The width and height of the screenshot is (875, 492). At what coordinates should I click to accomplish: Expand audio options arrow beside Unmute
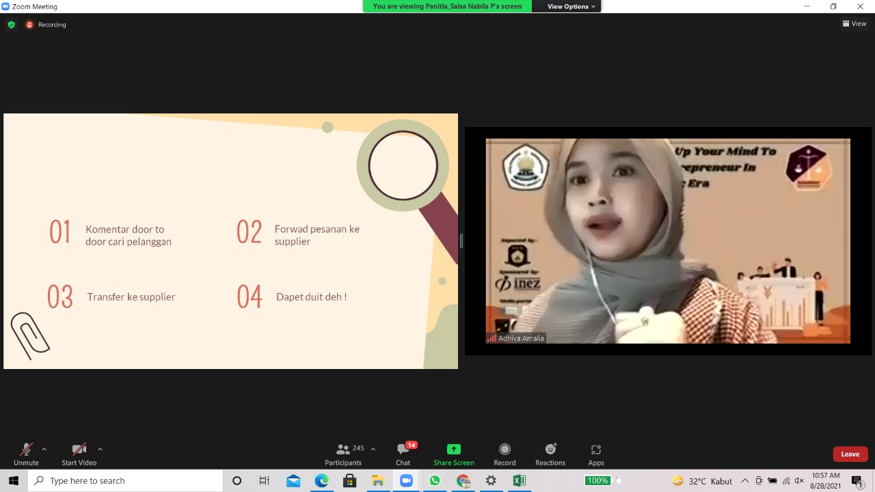click(44, 449)
